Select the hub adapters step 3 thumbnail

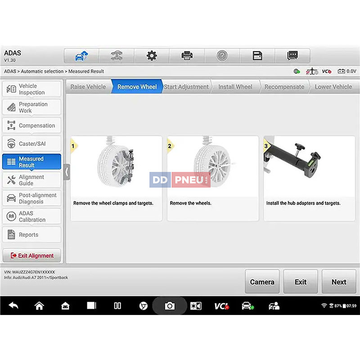click(x=309, y=178)
